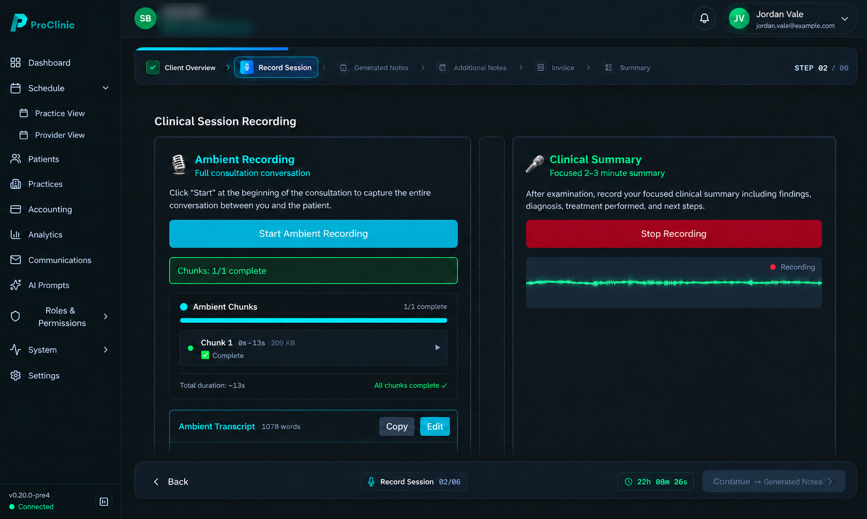Click the Stop Recording button

(674, 234)
